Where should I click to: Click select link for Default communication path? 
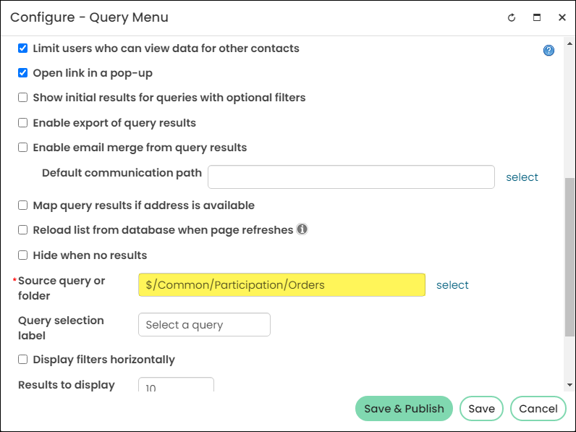tap(522, 177)
